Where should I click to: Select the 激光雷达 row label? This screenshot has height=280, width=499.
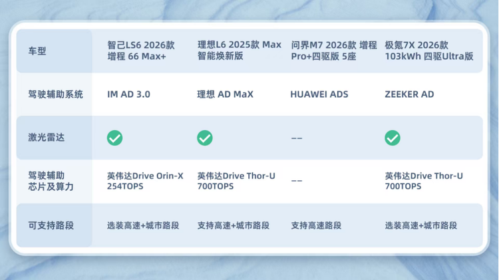pos(47,138)
